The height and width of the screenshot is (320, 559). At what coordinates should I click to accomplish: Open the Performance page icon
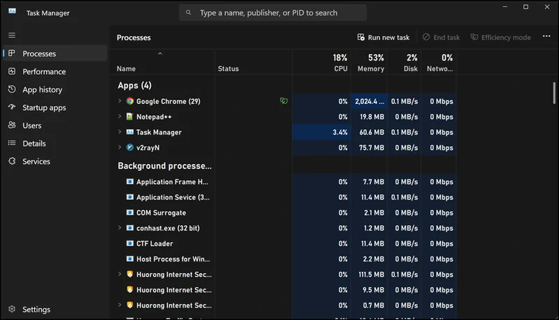[12, 72]
